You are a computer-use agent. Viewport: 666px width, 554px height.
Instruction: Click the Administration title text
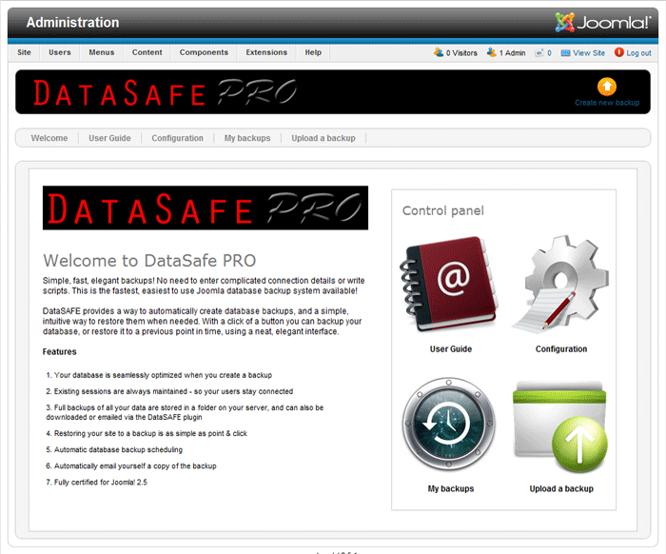72,23
